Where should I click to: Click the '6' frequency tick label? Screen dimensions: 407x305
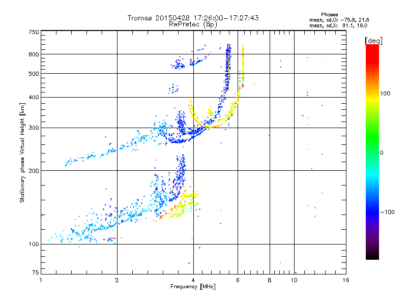(x=238, y=280)
